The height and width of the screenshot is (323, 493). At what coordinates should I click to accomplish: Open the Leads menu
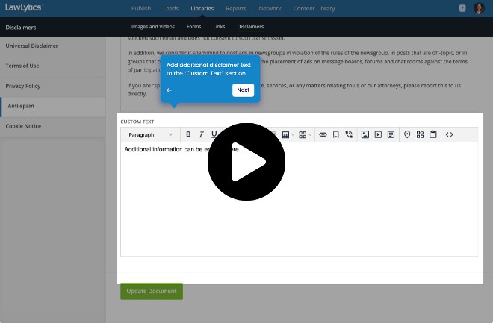point(171,8)
